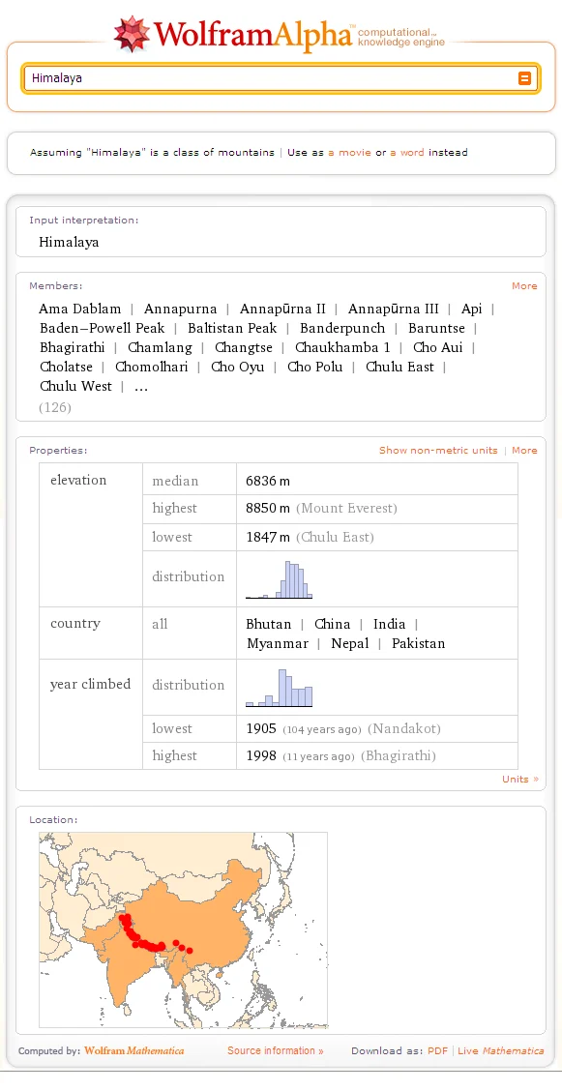Open the Units » link
Viewport: 562px width, 1091px height.
(x=520, y=780)
